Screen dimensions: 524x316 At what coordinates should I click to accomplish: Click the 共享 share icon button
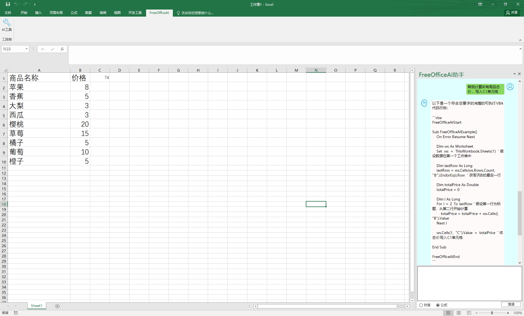(512, 13)
